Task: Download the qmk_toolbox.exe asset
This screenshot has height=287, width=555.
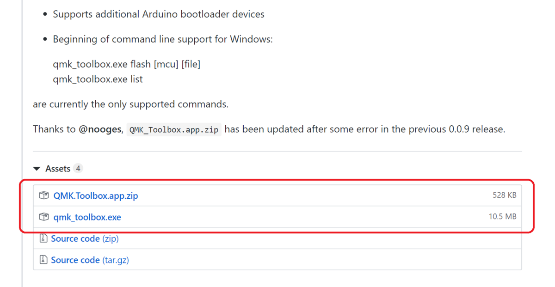Action: point(87,217)
